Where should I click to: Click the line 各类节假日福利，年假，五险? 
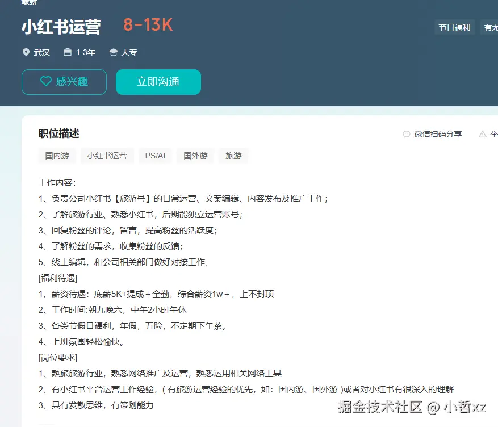[132, 326]
